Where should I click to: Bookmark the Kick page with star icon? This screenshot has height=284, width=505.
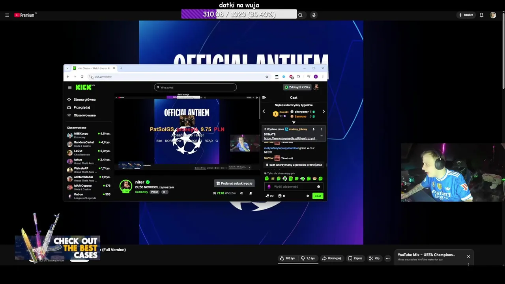pyautogui.click(x=267, y=77)
